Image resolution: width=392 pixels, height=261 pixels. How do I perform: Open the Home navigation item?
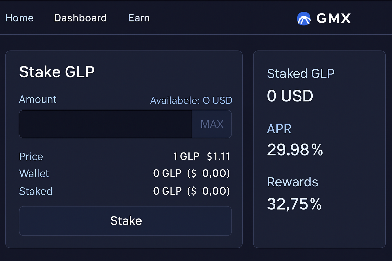(19, 18)
